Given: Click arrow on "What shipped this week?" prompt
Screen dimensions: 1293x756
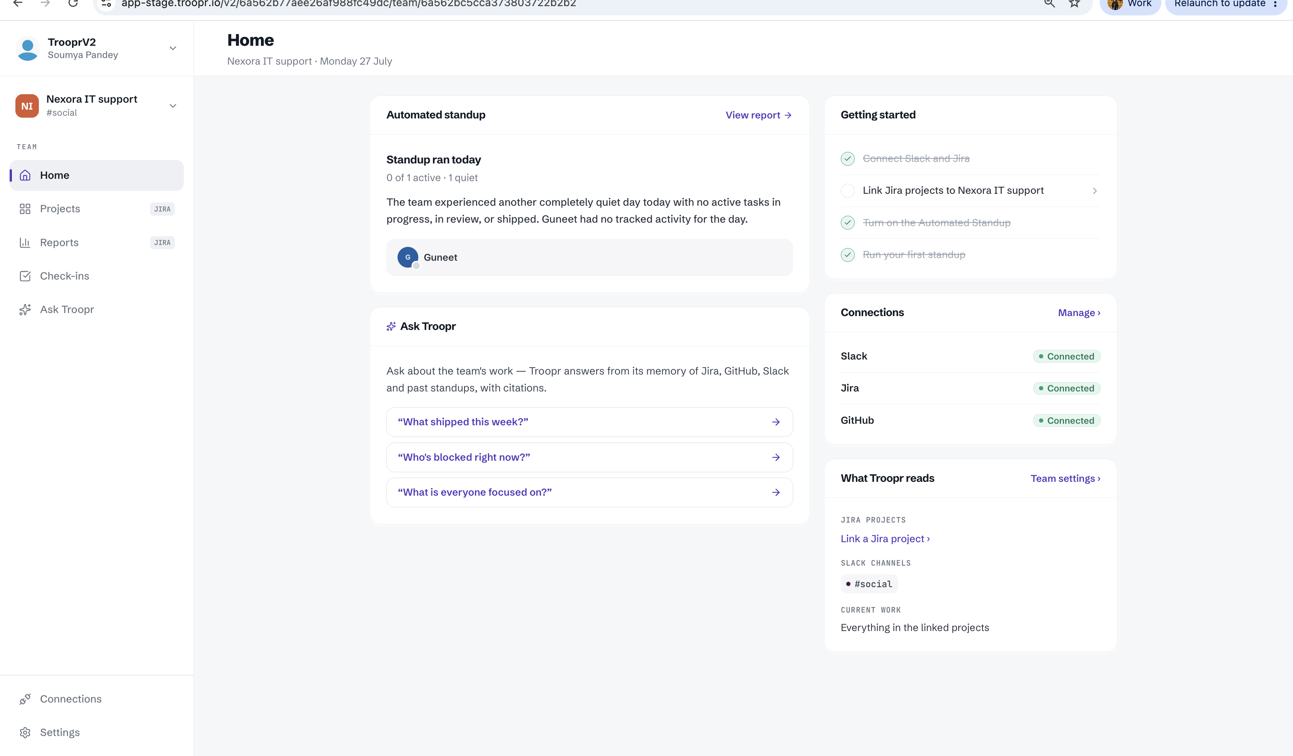Looking at the screenshot, I should click(776, 422).
